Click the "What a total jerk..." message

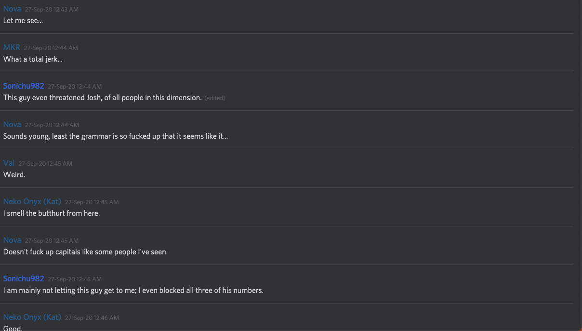point(33,59)
